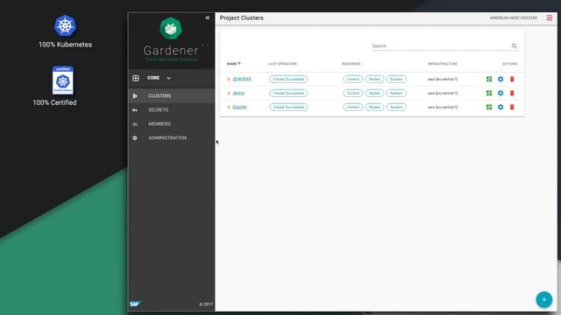Viewport: 561px width, 315px height.
Task: Open settings gear for klaster cluster
Action: (x=501, y=107)
